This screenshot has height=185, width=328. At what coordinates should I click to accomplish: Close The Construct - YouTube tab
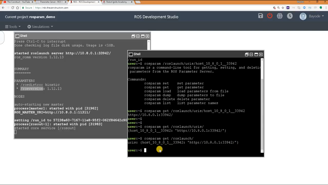(32, 2)
